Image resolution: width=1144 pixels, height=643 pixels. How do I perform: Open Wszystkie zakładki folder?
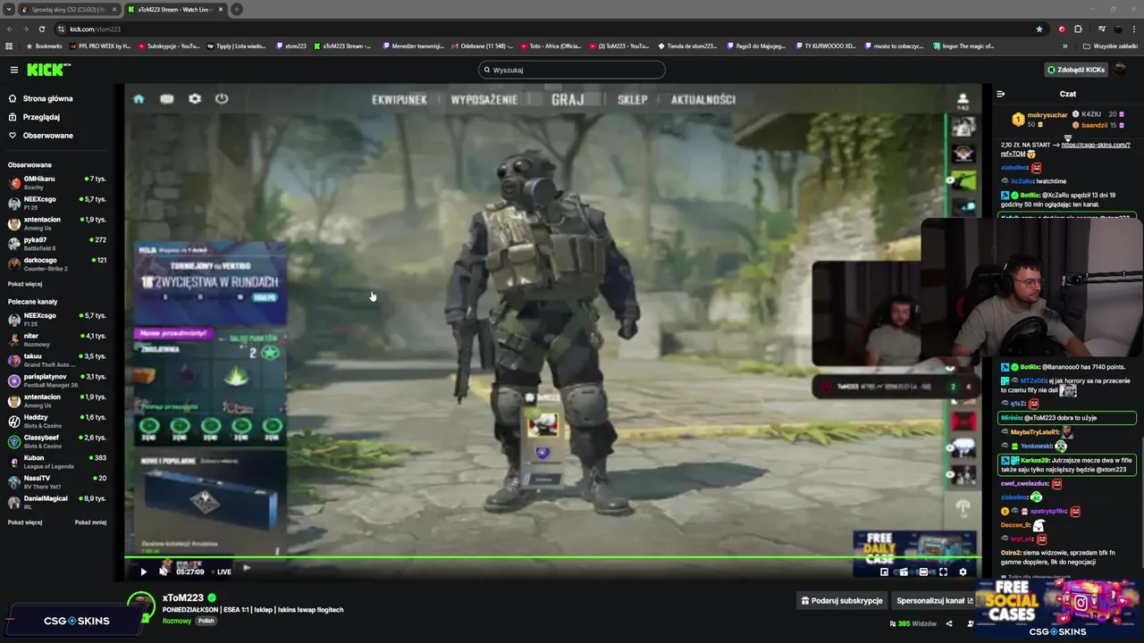click(x=1113, y=46)
